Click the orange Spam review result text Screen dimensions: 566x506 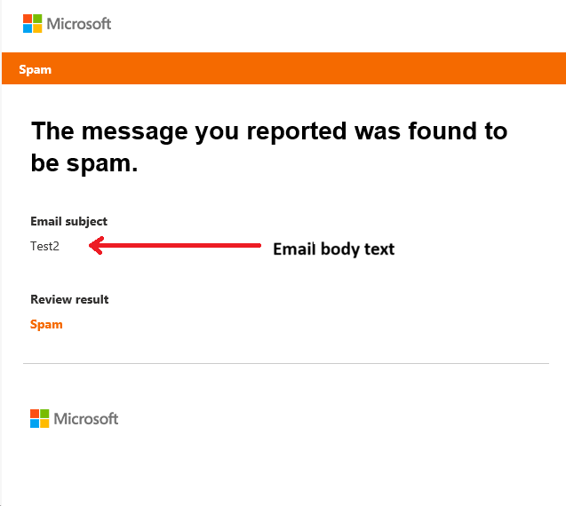[46, 324]
